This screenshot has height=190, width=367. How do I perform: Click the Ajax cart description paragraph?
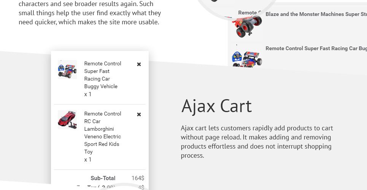tap(257, 142)
